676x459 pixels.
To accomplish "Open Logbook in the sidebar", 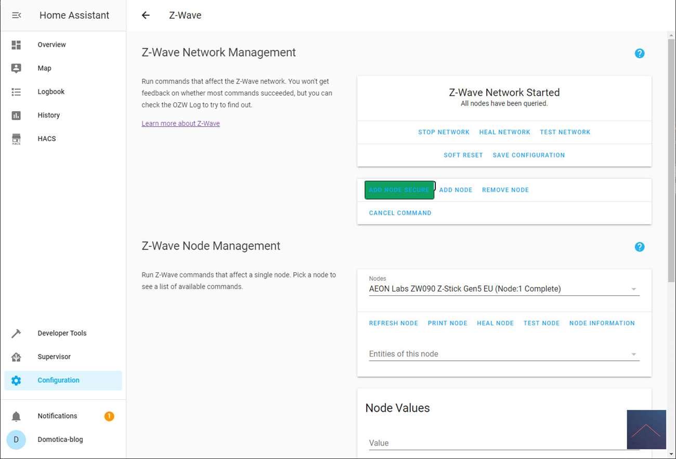I will [x=51, y=91].
